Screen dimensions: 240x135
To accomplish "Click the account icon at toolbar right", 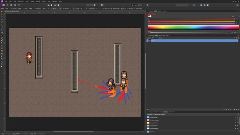I will (237, 5).
